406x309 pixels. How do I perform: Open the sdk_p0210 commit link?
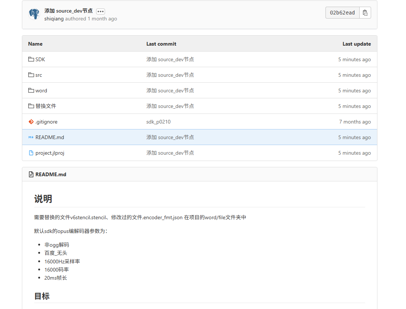[158, 122]
